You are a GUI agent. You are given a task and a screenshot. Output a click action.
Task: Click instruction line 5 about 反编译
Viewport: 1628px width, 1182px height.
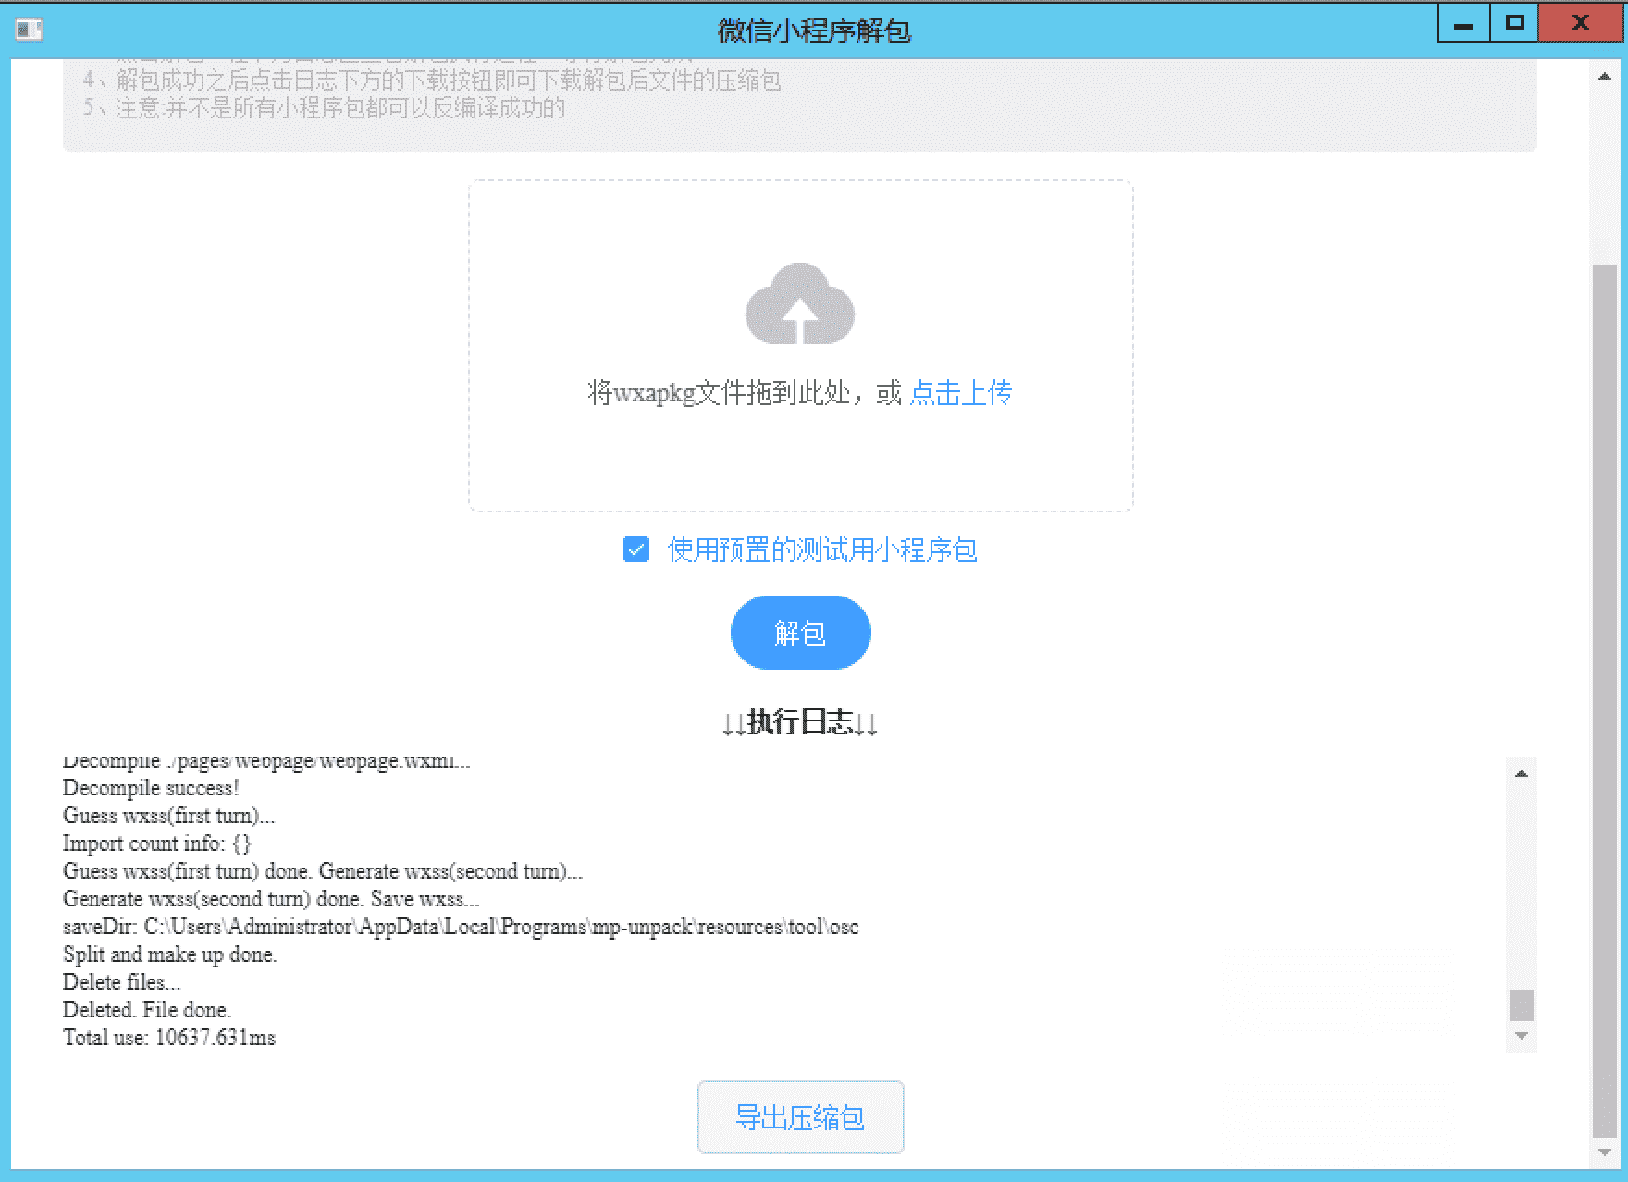coord(324,108)
